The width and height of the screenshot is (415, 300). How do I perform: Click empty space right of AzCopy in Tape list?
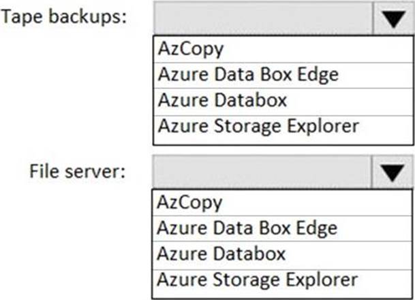pos(318,49)
